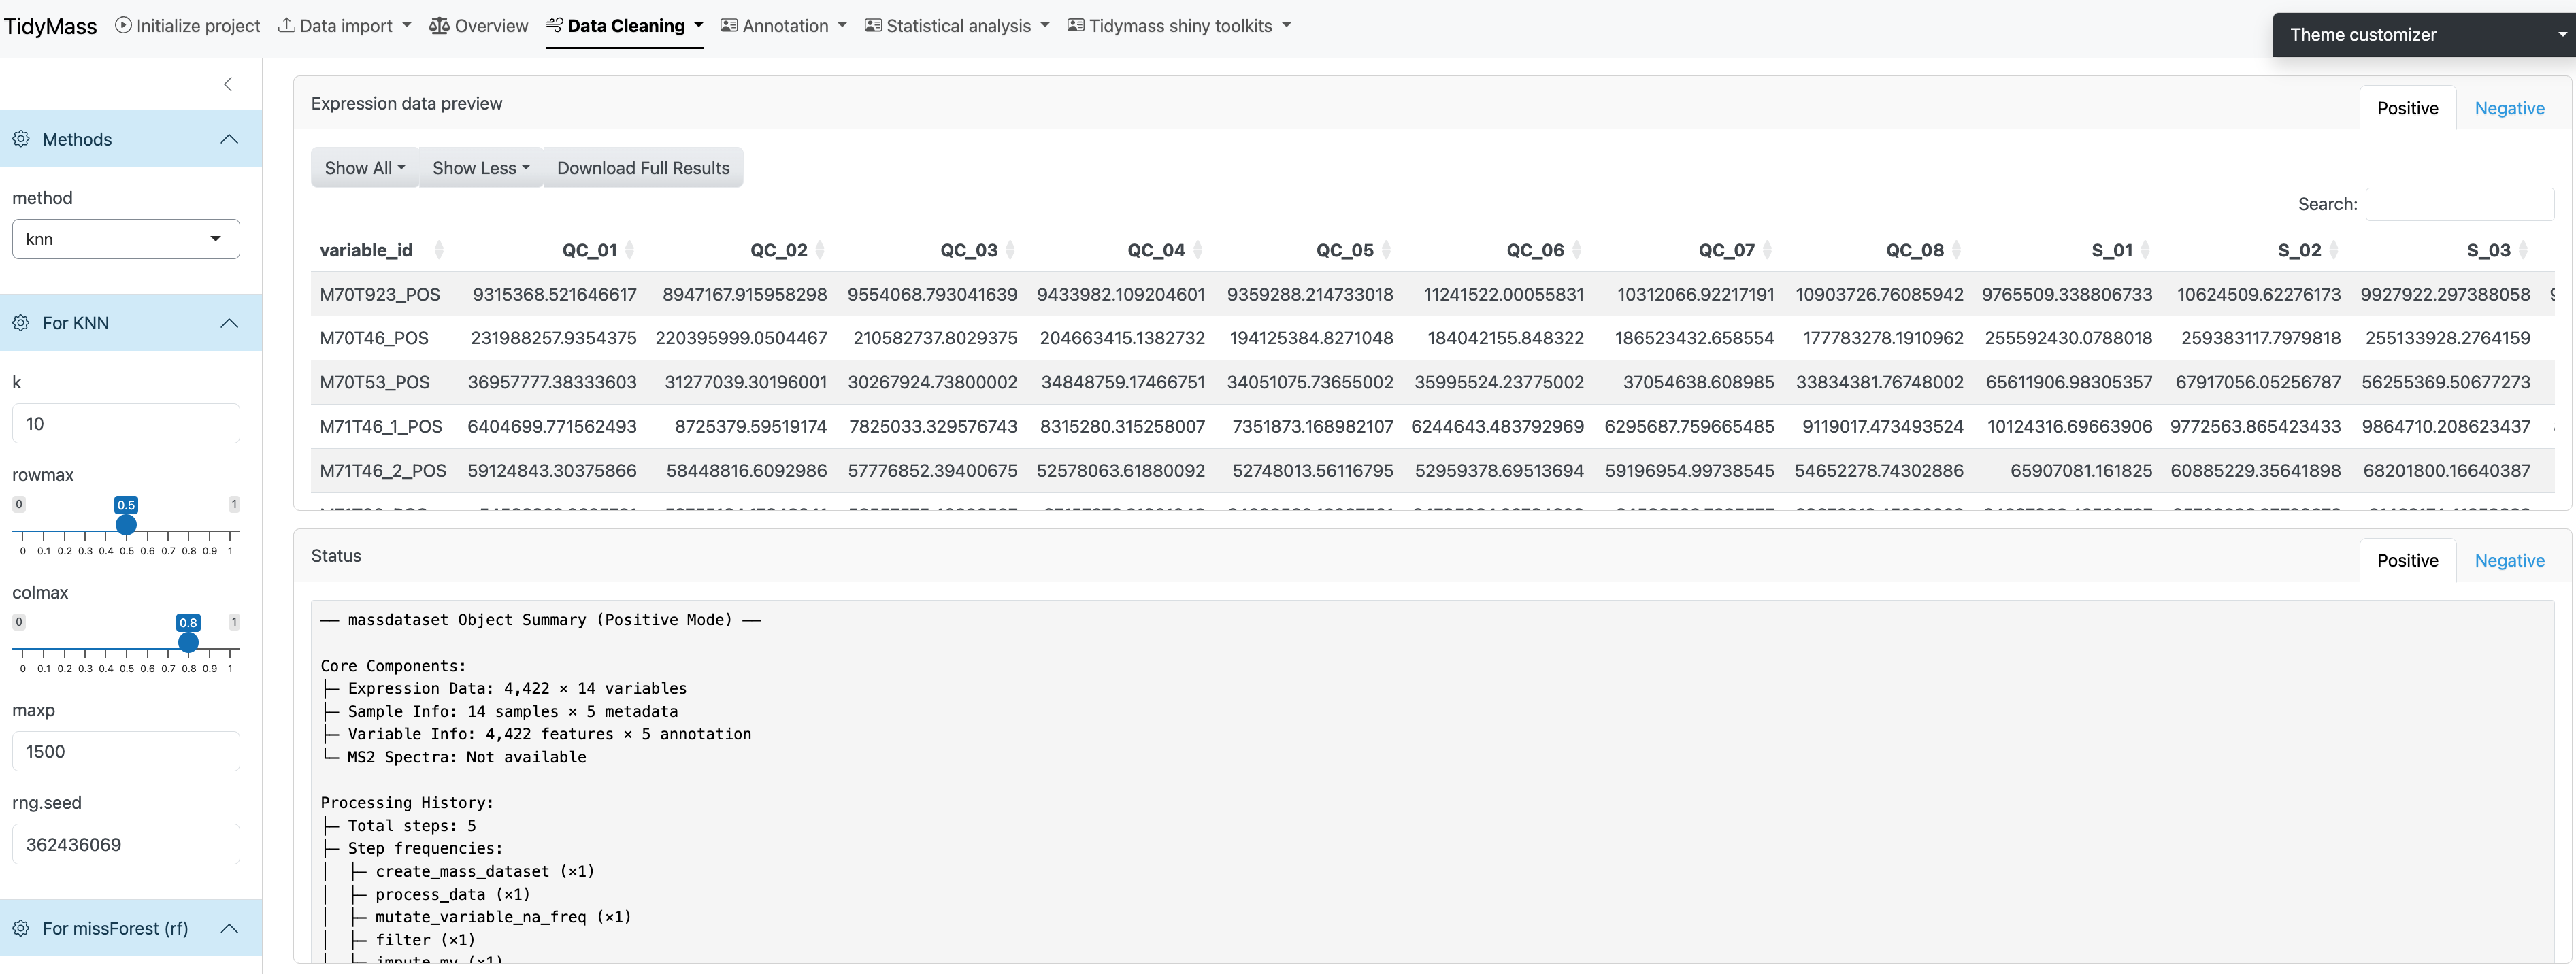Sort table by S_01 column arrows

click(x=2145, y=250)
